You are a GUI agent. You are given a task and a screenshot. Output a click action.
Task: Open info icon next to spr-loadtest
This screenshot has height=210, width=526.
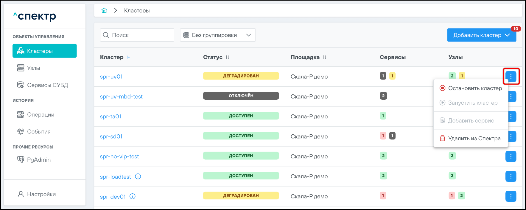138,176
